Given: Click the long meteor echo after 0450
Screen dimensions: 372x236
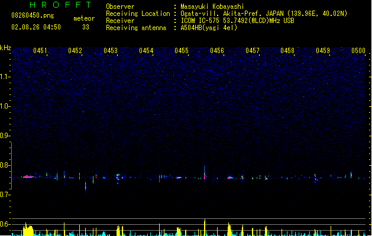Looking at the screenshot, I should pos(28,176).
